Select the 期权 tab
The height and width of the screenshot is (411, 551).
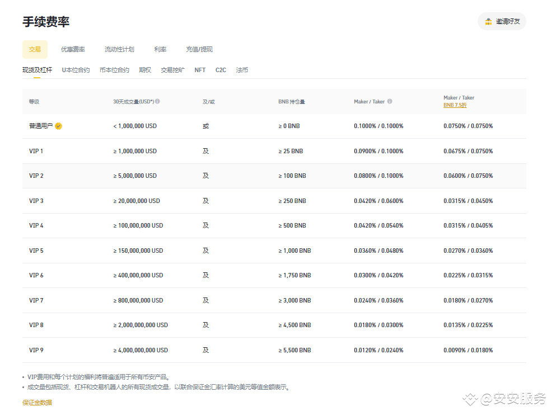coord(144,69)
